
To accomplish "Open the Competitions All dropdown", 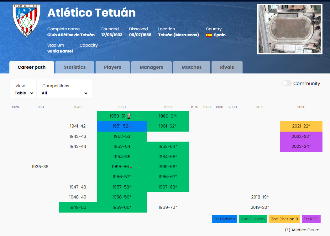I will tap(64, 89).
